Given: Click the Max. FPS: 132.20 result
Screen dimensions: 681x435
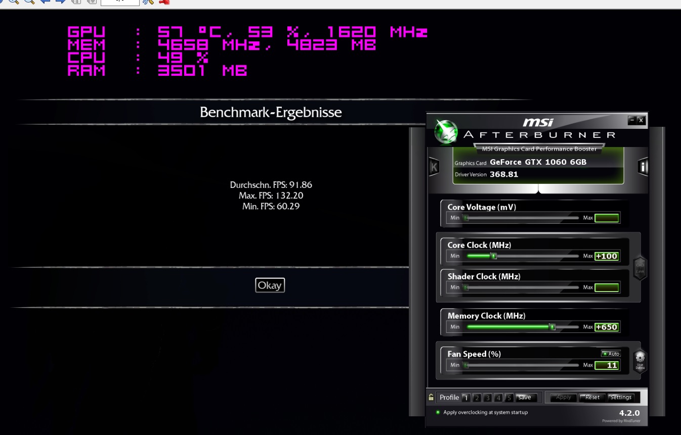Looking at the screenshot, I should [x=271, y=196].
